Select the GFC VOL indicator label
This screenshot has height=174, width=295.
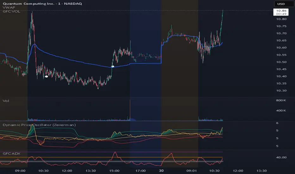(x=10, y=12)
